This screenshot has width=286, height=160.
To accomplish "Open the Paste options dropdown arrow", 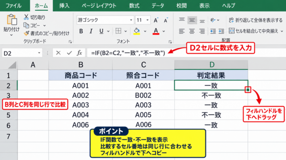I will [x=12, y=35].
